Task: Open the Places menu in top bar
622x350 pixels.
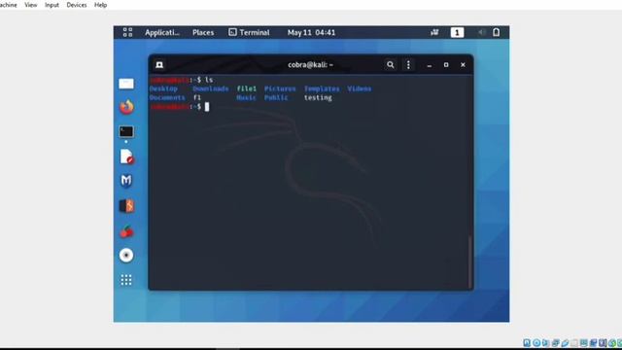Action: [x=203, y=32]
